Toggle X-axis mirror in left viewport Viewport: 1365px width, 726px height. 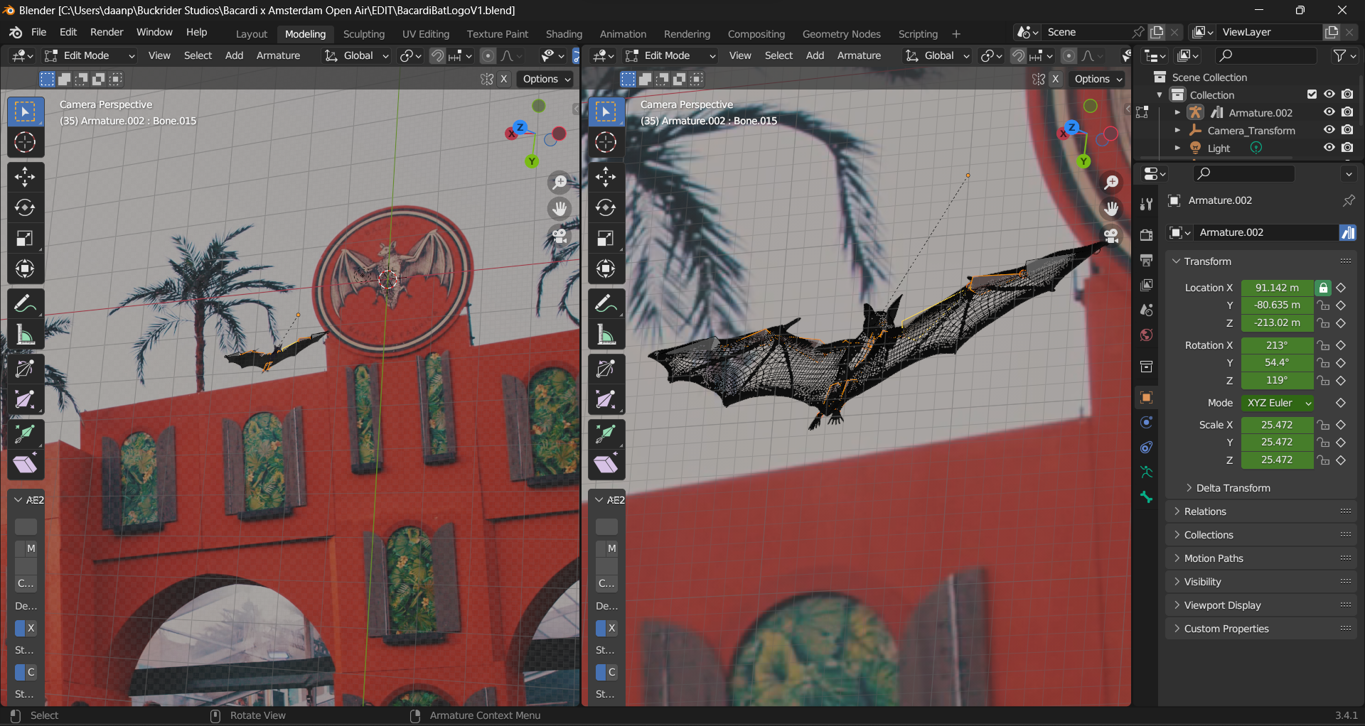pyautogui.click(x=504, y=79)
